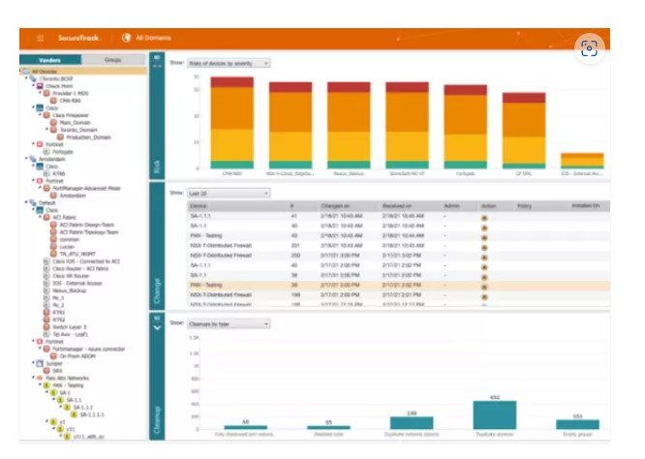This screenshot has height=459, width=645.
Task: Collapse the Check Point tree node
Action: 33,85
